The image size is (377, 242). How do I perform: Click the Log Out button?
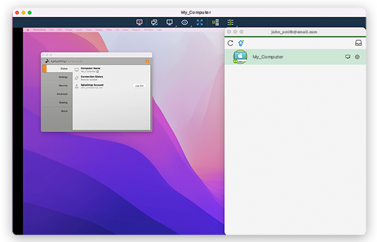139,86
